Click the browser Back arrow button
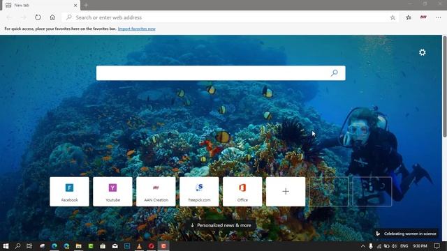The width and height of the screenshot is (447, 251). click(x=9, y=17)
